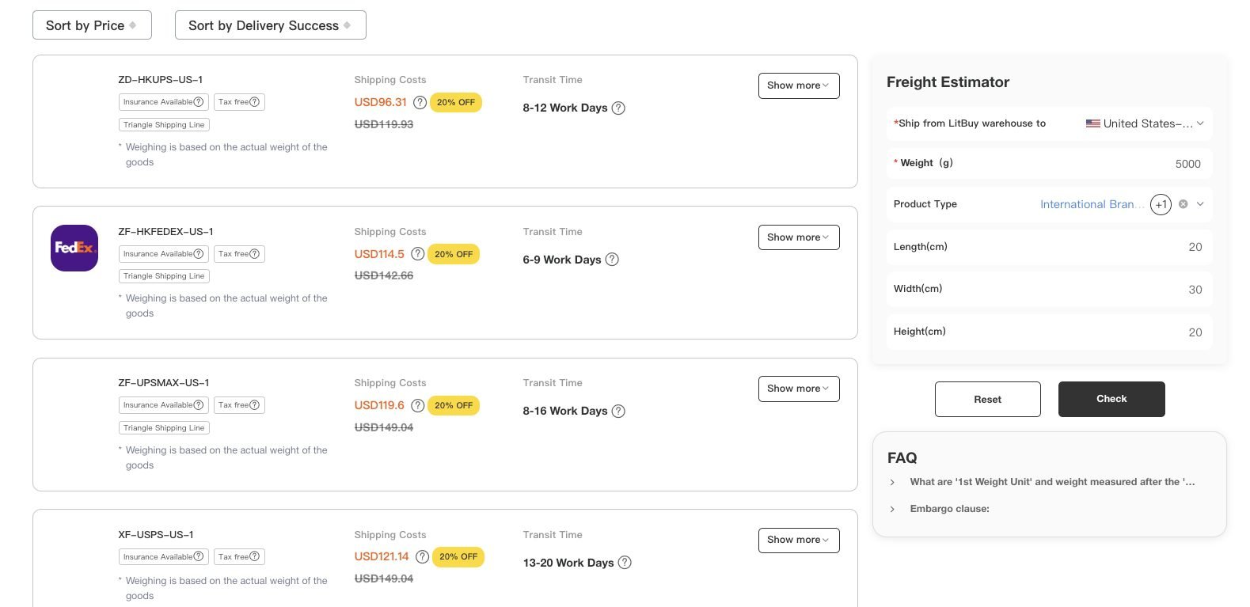Click help icon next to 8-12 Work Days
The width and height of the screenshot is (1250, 607).
[618, 108]
